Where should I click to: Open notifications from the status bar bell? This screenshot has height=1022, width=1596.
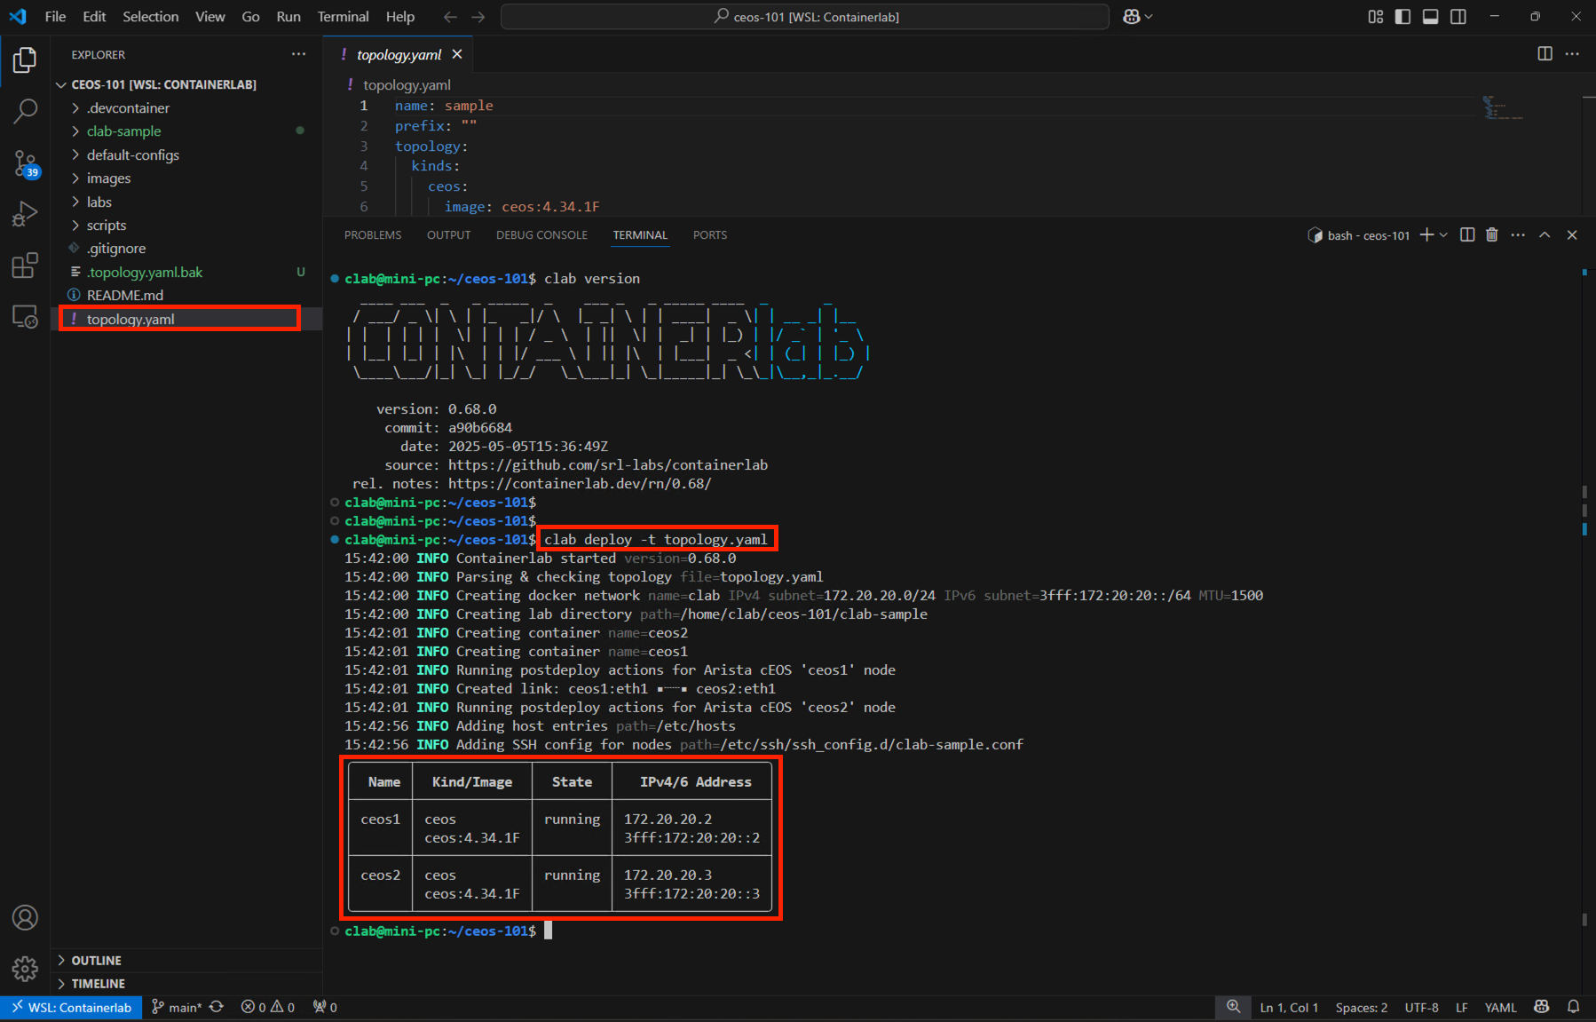1573,1007
